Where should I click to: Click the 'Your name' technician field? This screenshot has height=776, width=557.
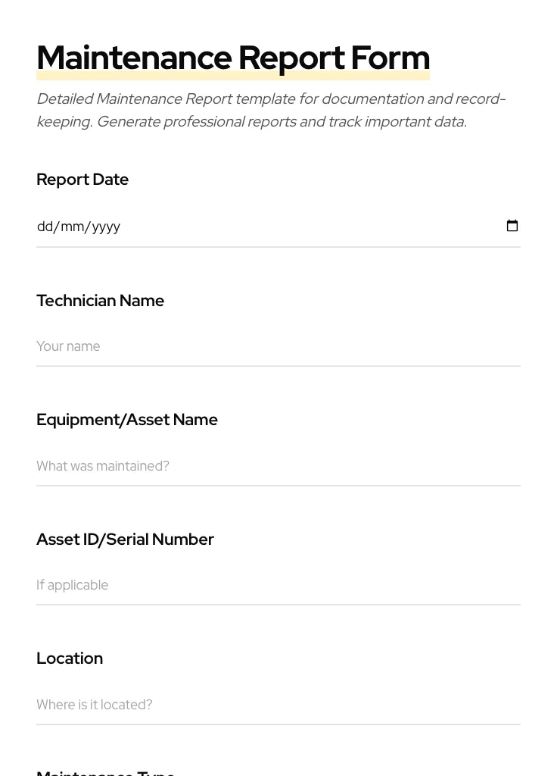pyautogui.click(x=278, y=346)
